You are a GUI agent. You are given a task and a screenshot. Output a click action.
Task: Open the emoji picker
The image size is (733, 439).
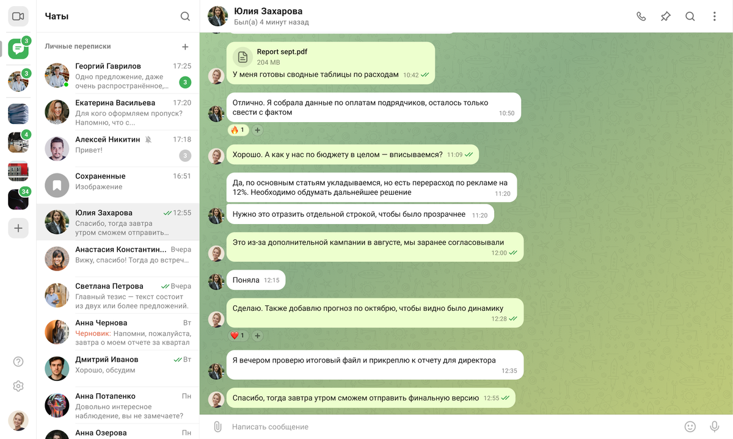pyautogui.click(x=690, y=427)
